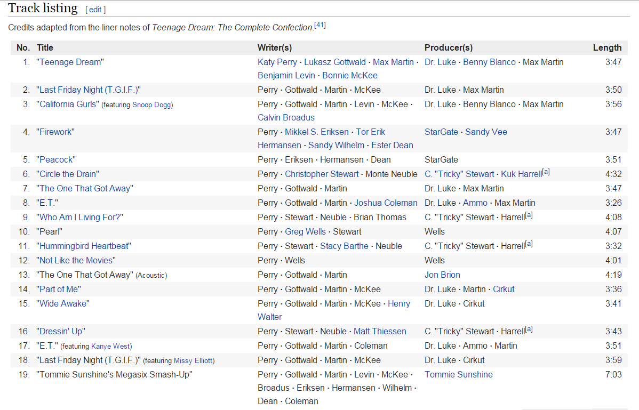Image resolution: width=639 pixels, height=410 pixels.
Task: Open the "Last Friday Night (T.G.I.F.)" track 2 link
Action: [89, 90]
